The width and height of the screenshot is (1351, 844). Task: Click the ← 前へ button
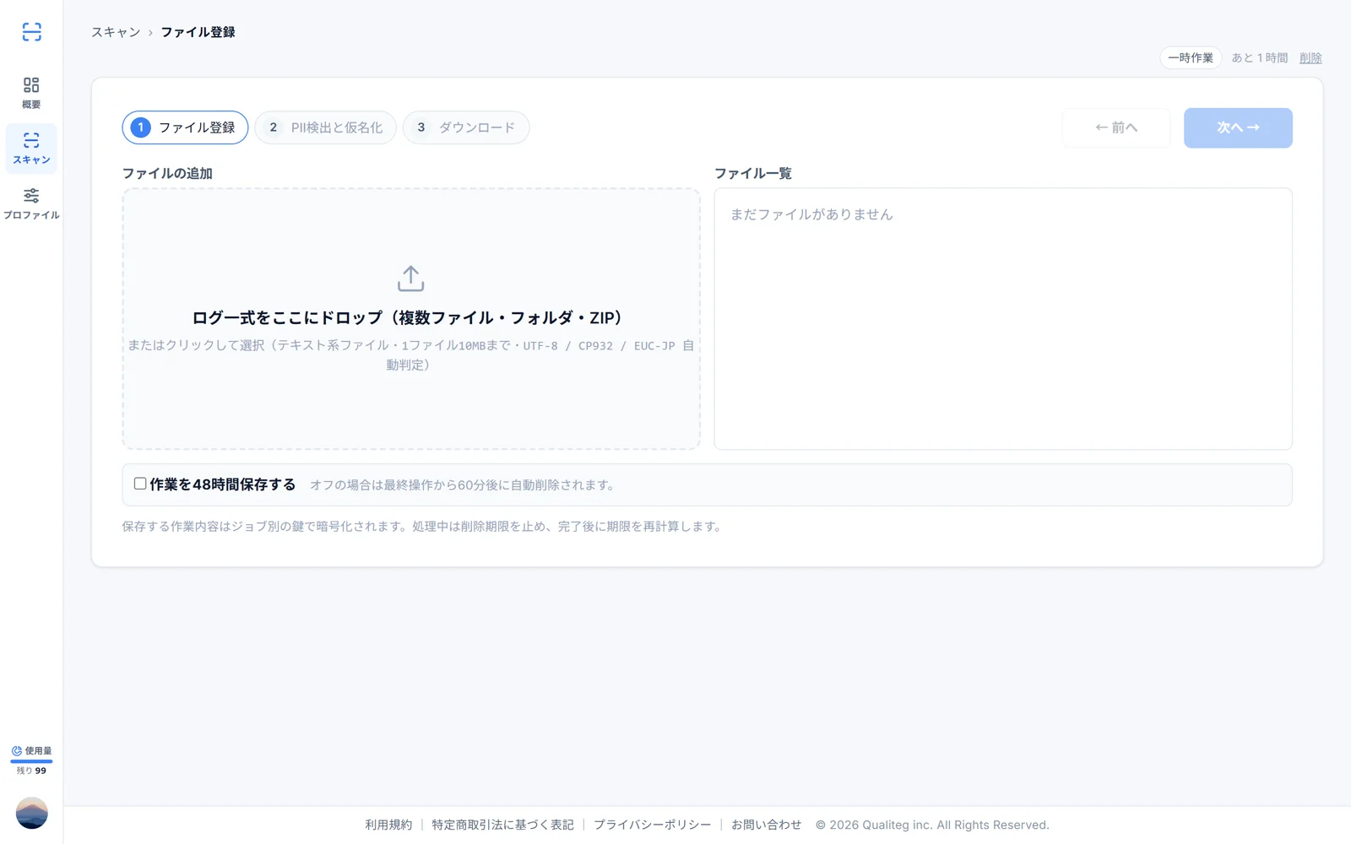click(1116, 127)
